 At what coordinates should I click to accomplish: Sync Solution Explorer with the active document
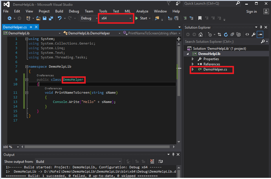click(x=219, y=34)
